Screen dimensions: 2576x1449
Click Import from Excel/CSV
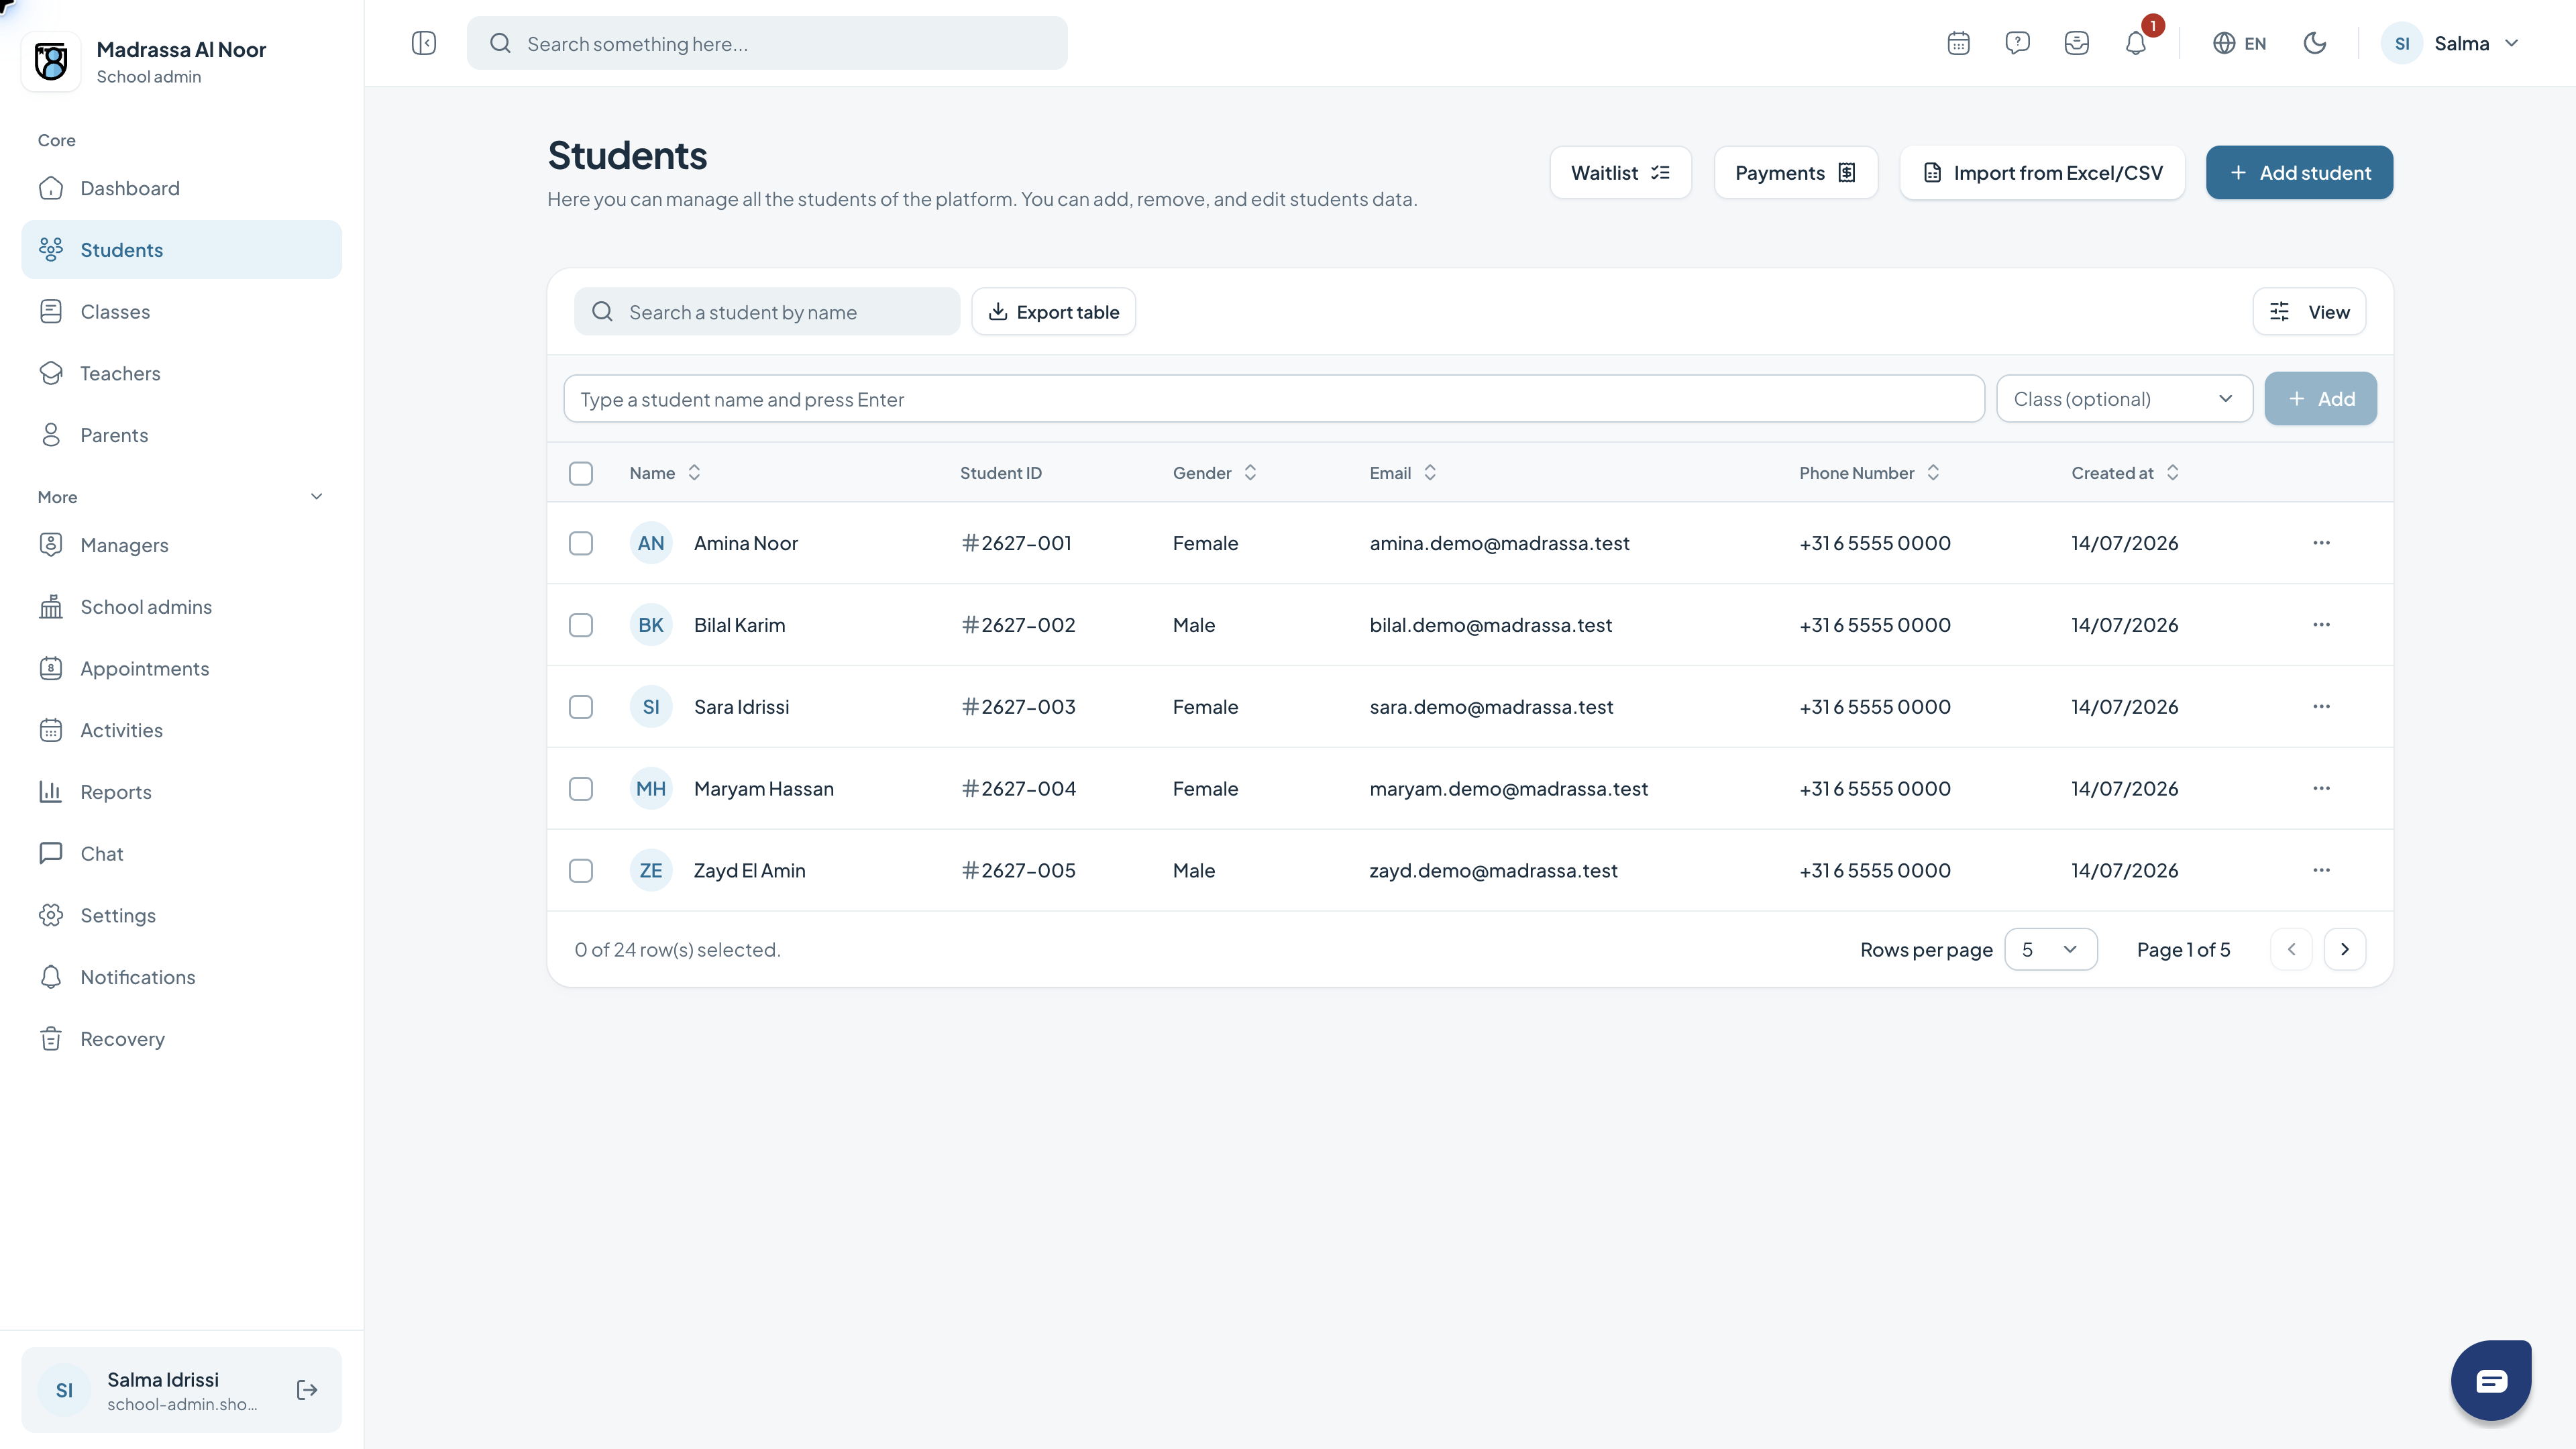(2042, 173)
